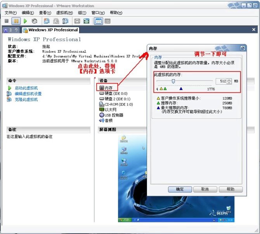Click the 启动此虚拟机 link

26,88
